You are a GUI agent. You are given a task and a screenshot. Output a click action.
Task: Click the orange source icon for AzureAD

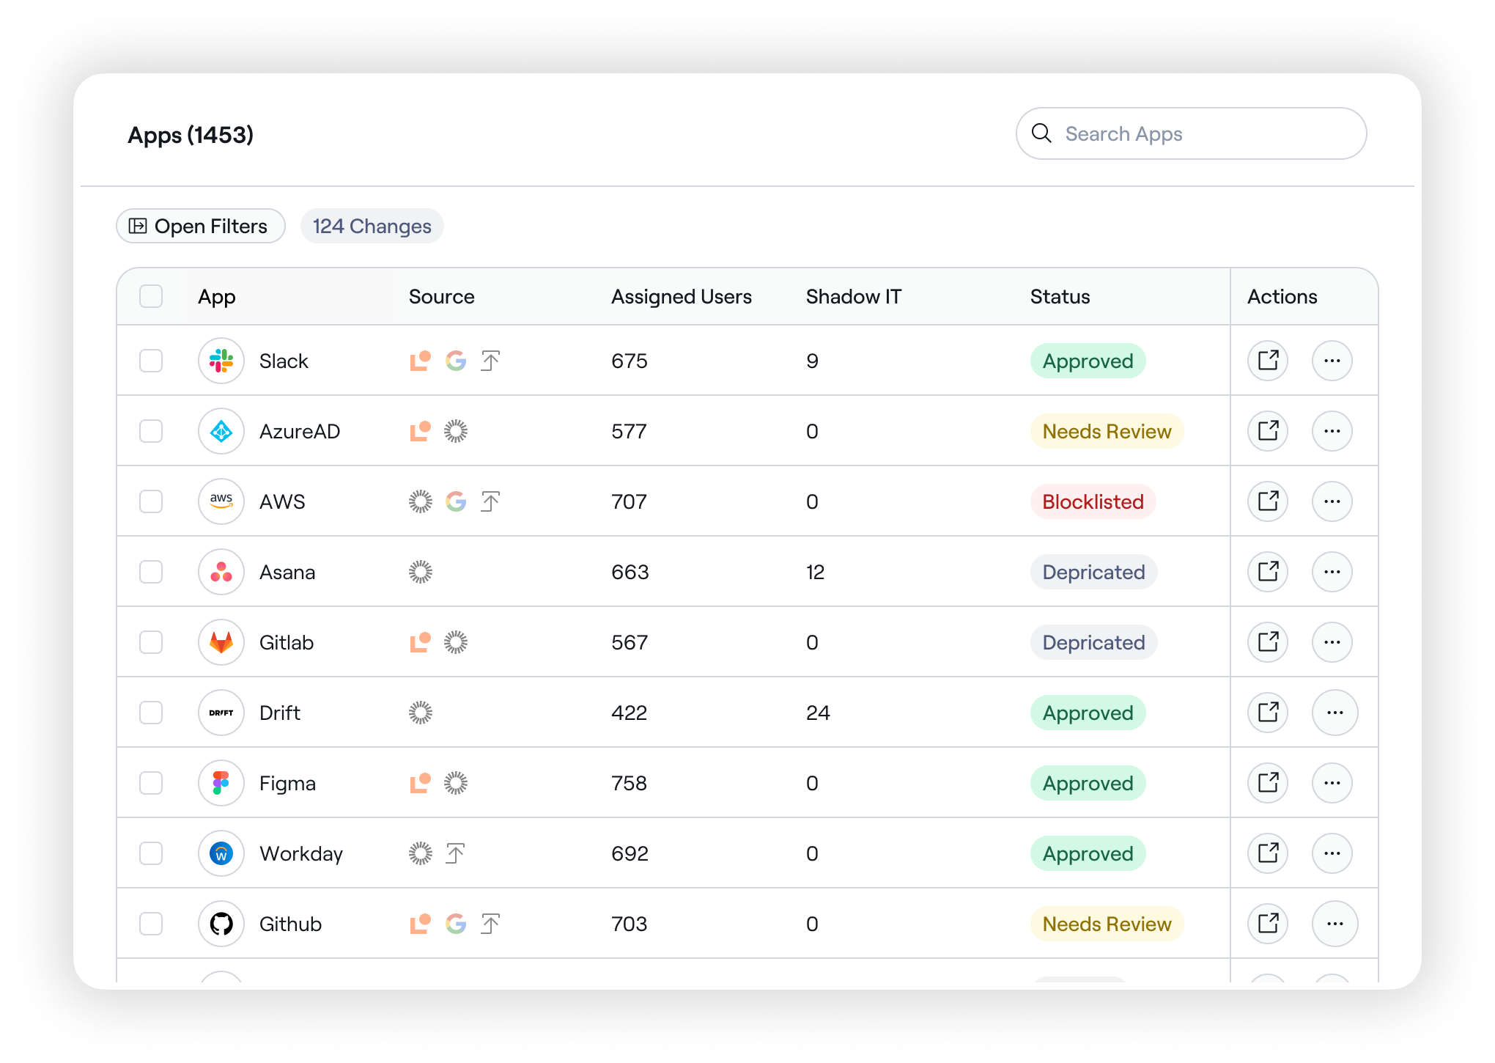tap(420, 431)
